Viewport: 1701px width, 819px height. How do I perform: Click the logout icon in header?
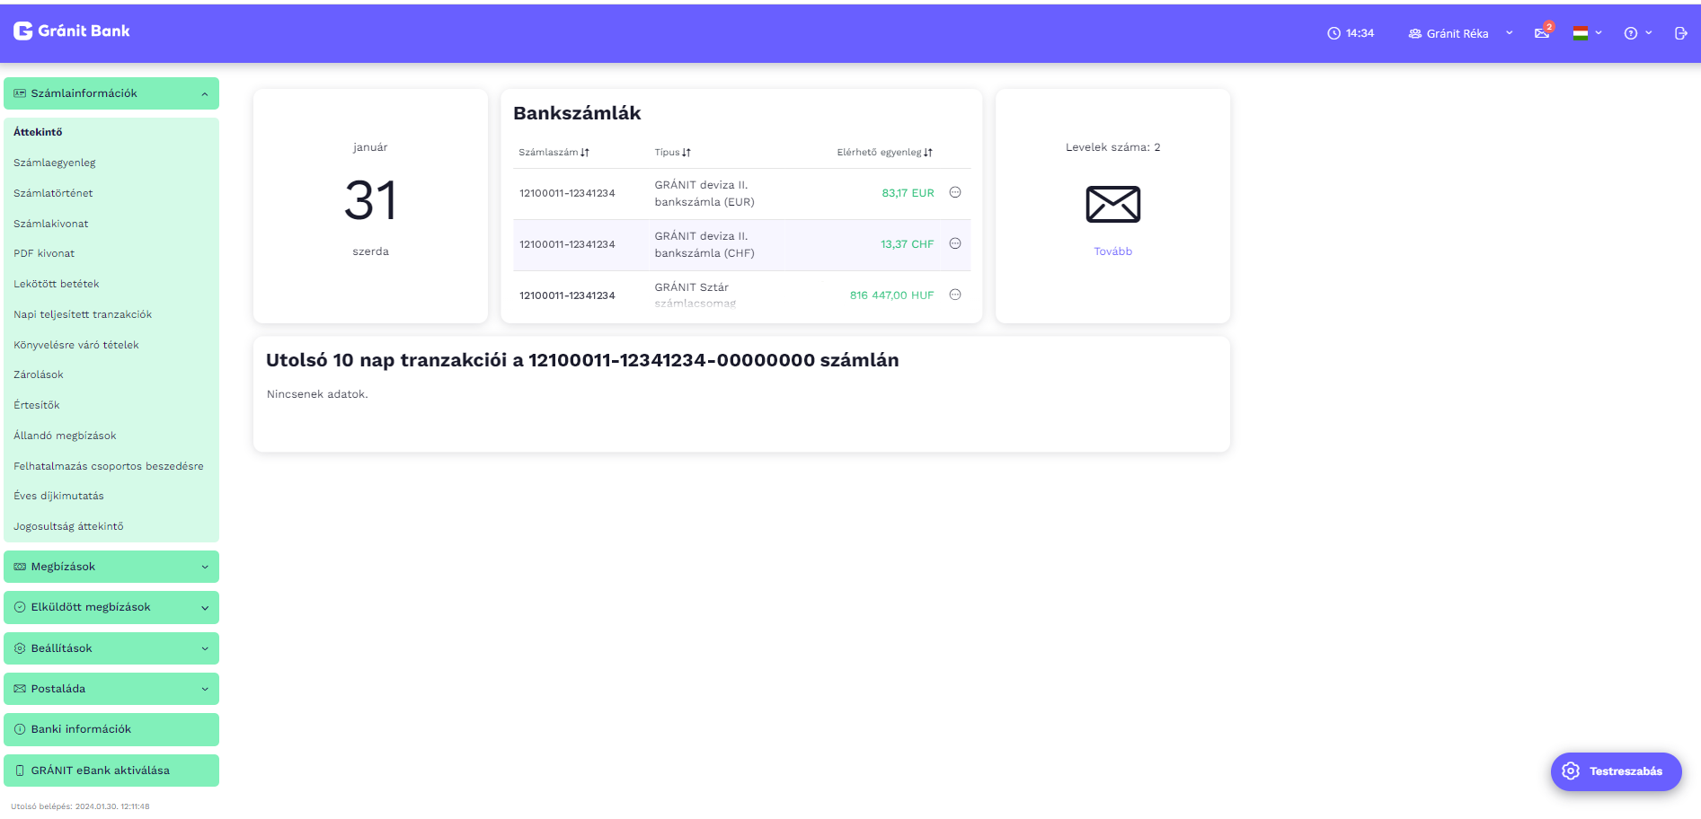1680,33
